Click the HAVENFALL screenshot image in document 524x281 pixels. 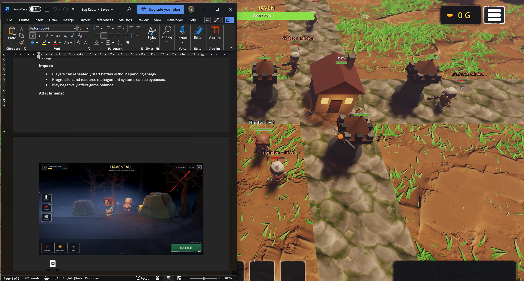coord(121,209)
